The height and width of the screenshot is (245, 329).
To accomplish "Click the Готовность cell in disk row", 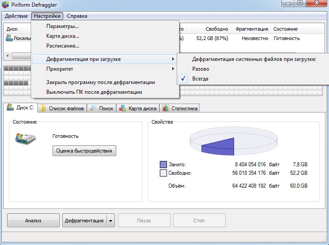I will click(287, 38).
